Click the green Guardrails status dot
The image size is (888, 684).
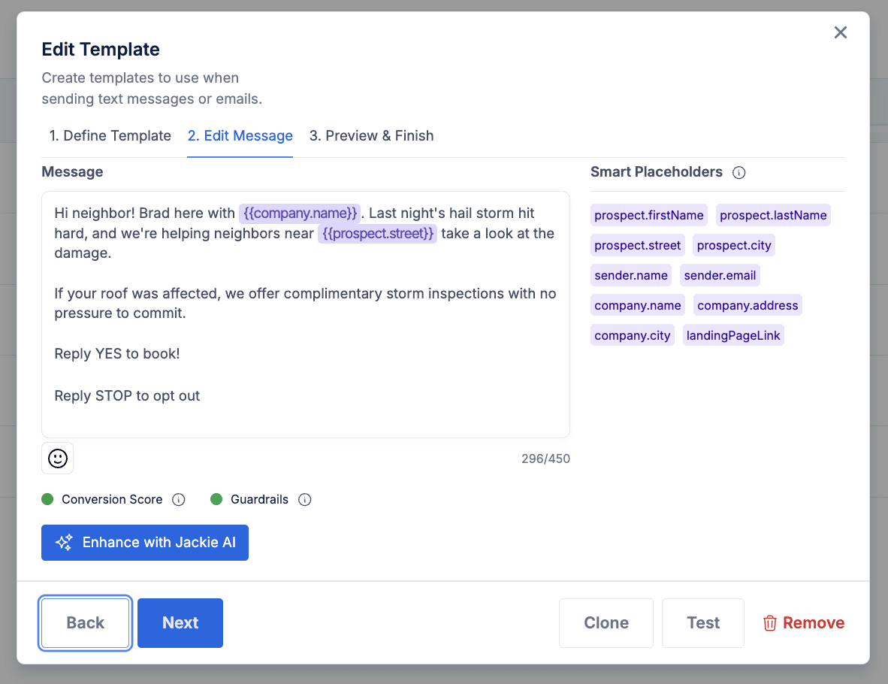[x=216, y=499]
